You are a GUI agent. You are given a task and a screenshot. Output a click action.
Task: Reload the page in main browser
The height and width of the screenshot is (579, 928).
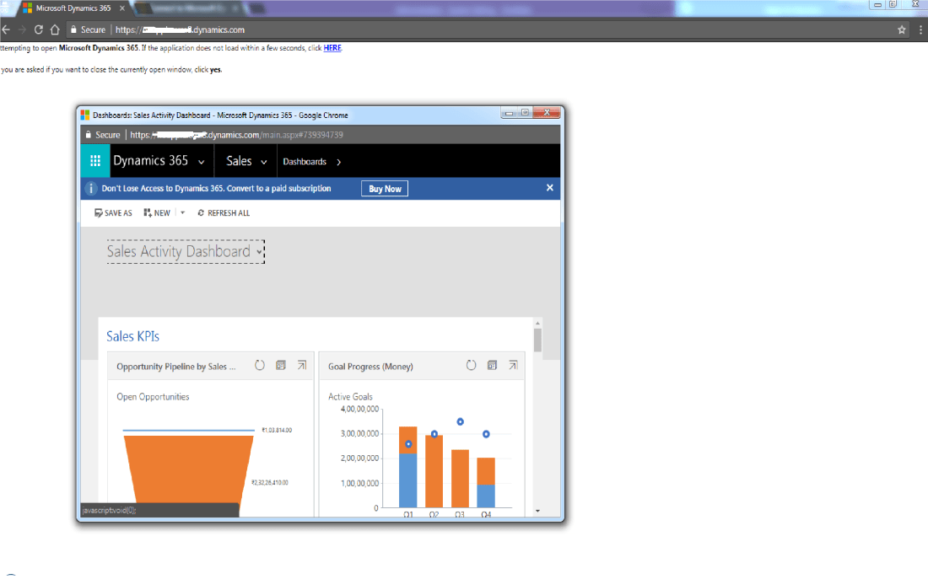pyautogui.click(x=39, y=29)
